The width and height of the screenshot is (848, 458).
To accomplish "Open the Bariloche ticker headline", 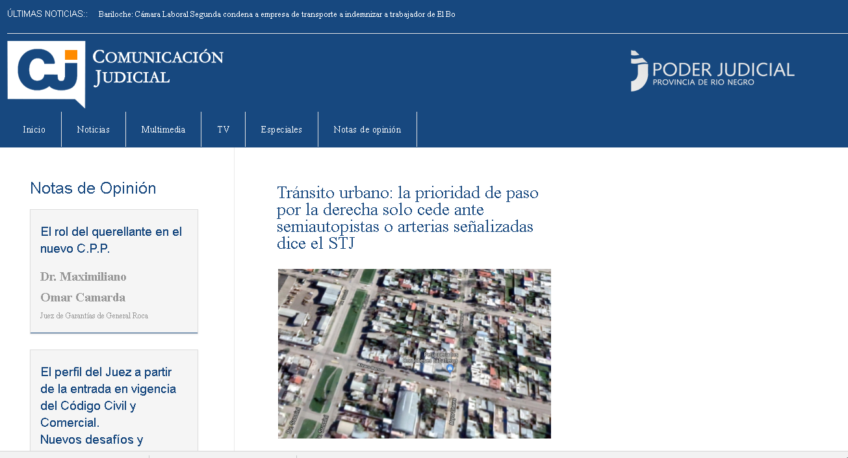I will click(x=277, y=13).
